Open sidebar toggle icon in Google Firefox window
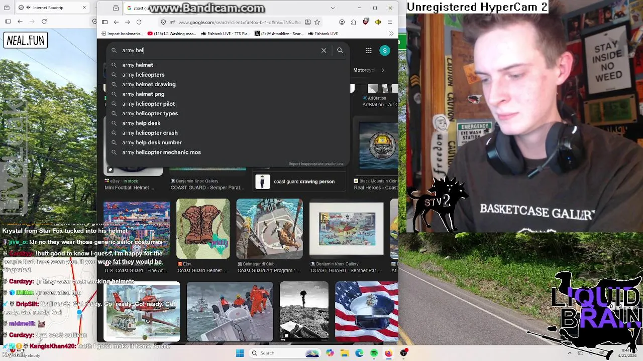The height and width of the screenshot is (361, 643). (104, 22)
